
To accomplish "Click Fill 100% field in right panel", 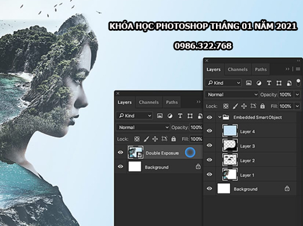I will click(286, 106).
